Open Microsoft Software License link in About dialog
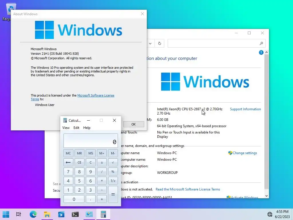The width and height of the screenshot is (293, 220). tap(96, 95)
